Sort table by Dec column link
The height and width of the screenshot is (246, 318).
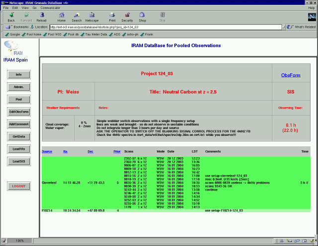(x=90, y=151)
